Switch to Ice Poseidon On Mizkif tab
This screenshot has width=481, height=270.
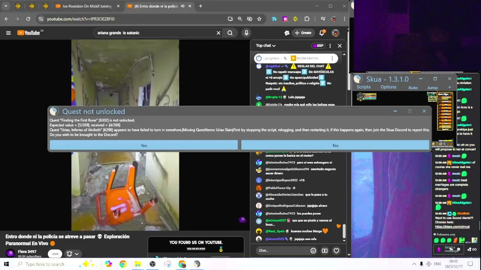click(88, 6)
